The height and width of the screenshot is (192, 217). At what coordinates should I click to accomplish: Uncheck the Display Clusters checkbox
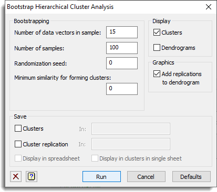point(157,33)
